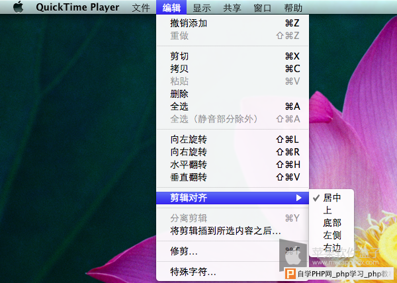
Task: Open the QuickTime Player application menu
Action: (77, 7)
